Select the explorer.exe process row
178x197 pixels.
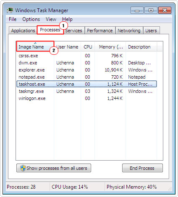click(x=86, y=70)
